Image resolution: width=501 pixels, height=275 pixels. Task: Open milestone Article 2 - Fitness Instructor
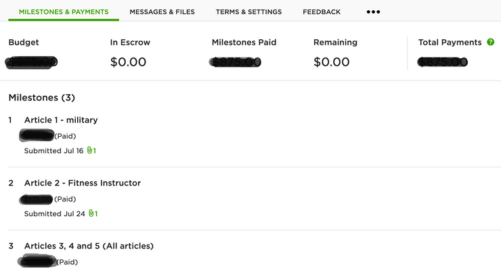click(x=83, y=183)
